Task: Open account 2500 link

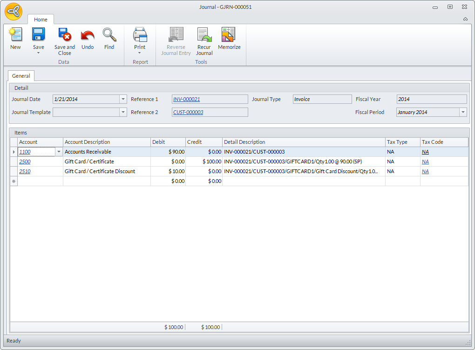Action: [25, 162]
